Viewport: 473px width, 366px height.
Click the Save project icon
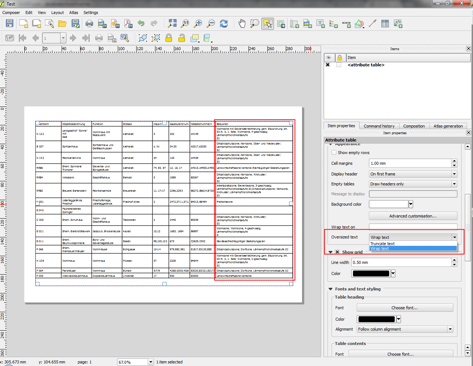[x=10, y=24]
